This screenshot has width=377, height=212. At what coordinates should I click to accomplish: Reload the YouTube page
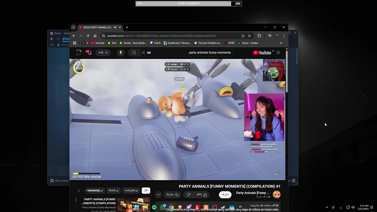[x=88, y=36]
